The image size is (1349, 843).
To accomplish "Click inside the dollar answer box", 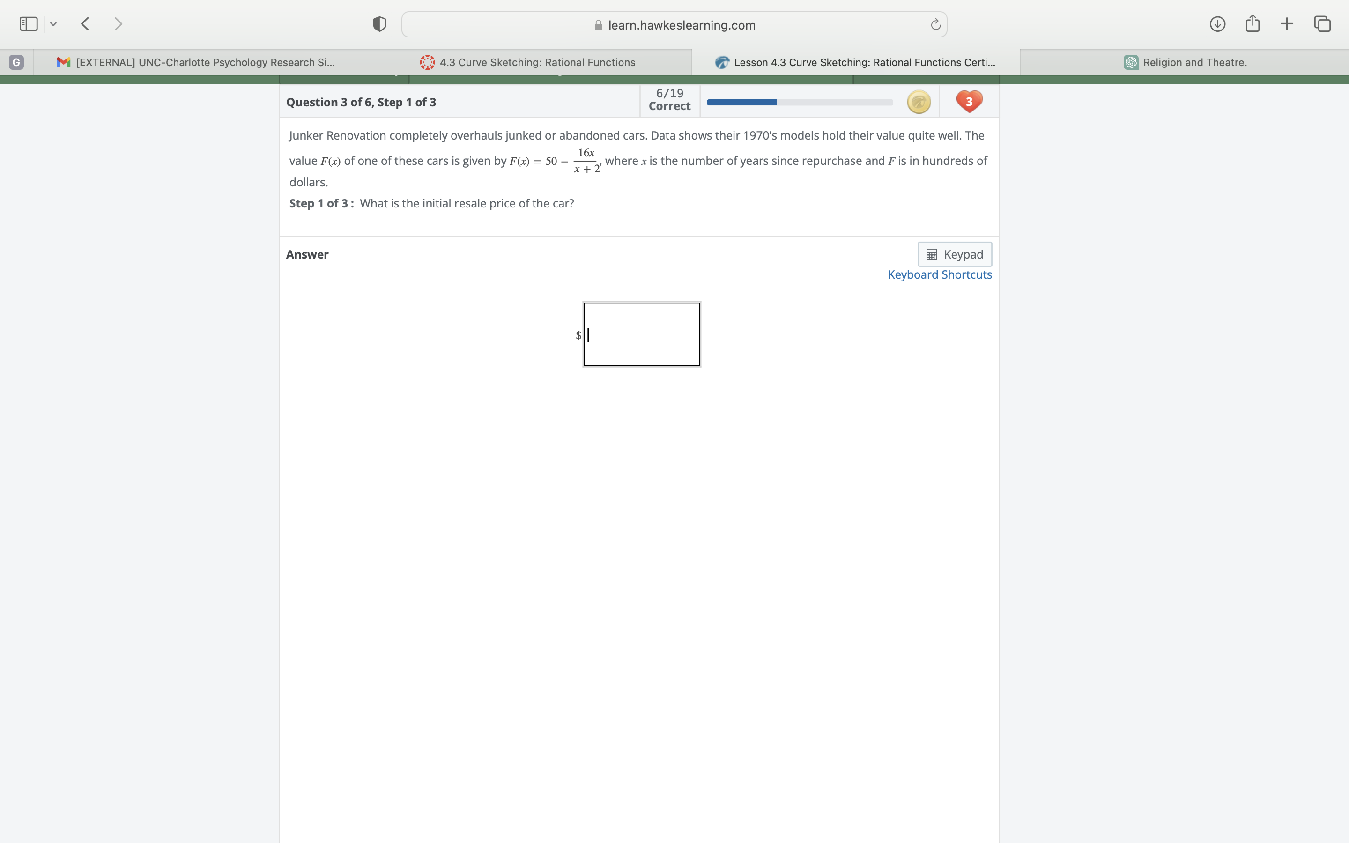I will point(641,334).
